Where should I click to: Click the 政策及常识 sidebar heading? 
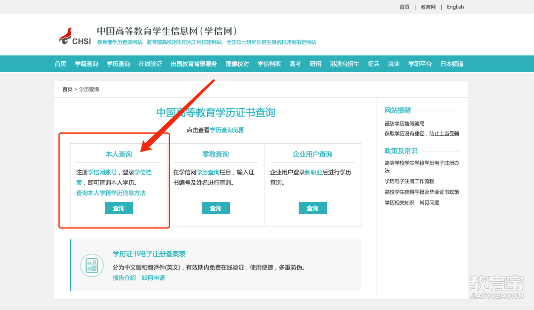pyautogui.click(x=401, y=151)
